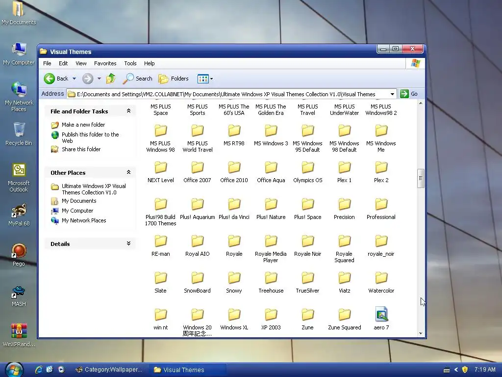Switch to the Category:Wallpaper taskbar window
Viewport: 502px width, 377px height.
109,370
